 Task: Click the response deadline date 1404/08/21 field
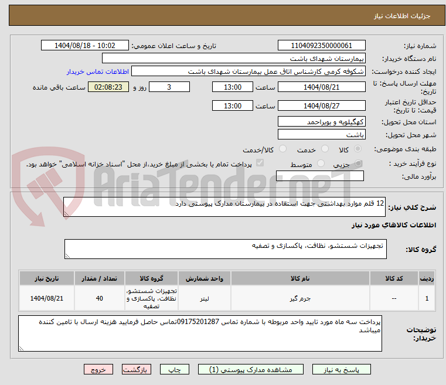321,87
